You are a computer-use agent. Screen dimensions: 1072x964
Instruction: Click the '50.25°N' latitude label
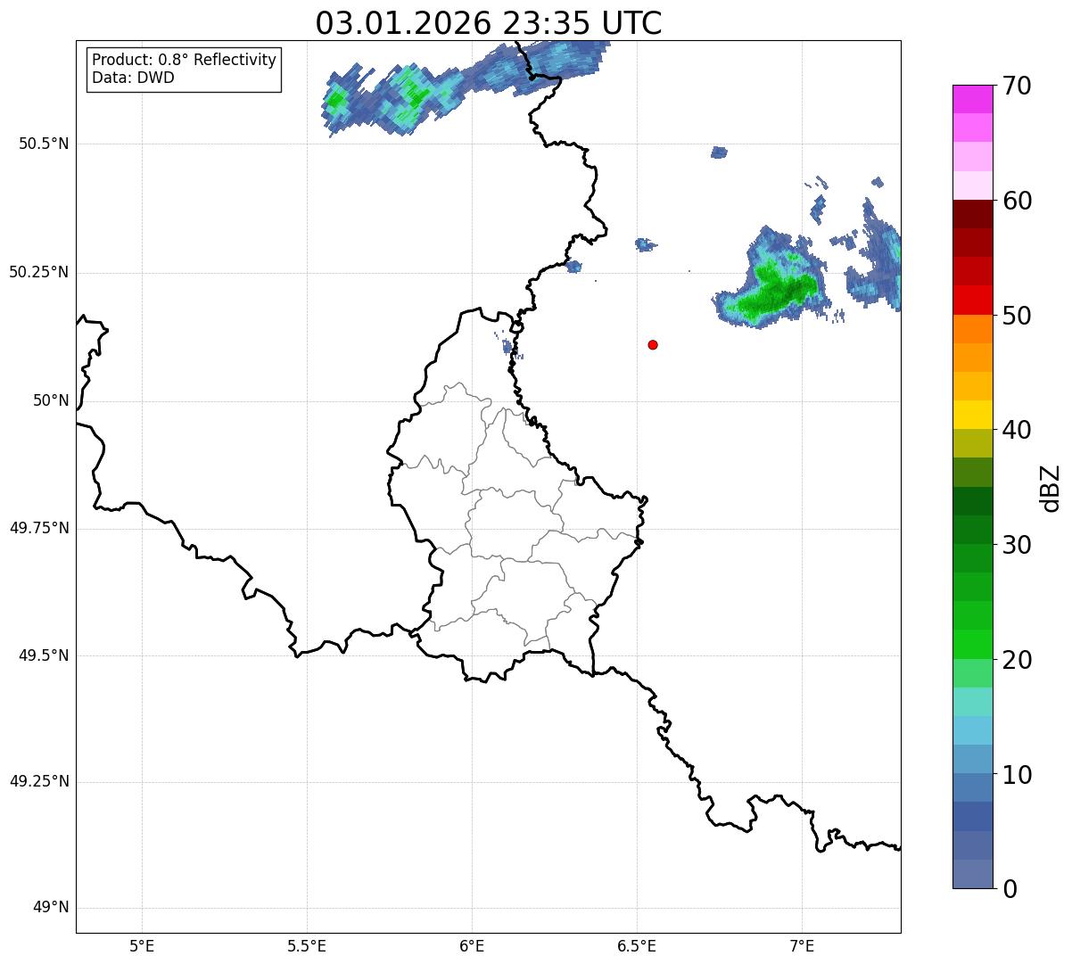point(38,273)
